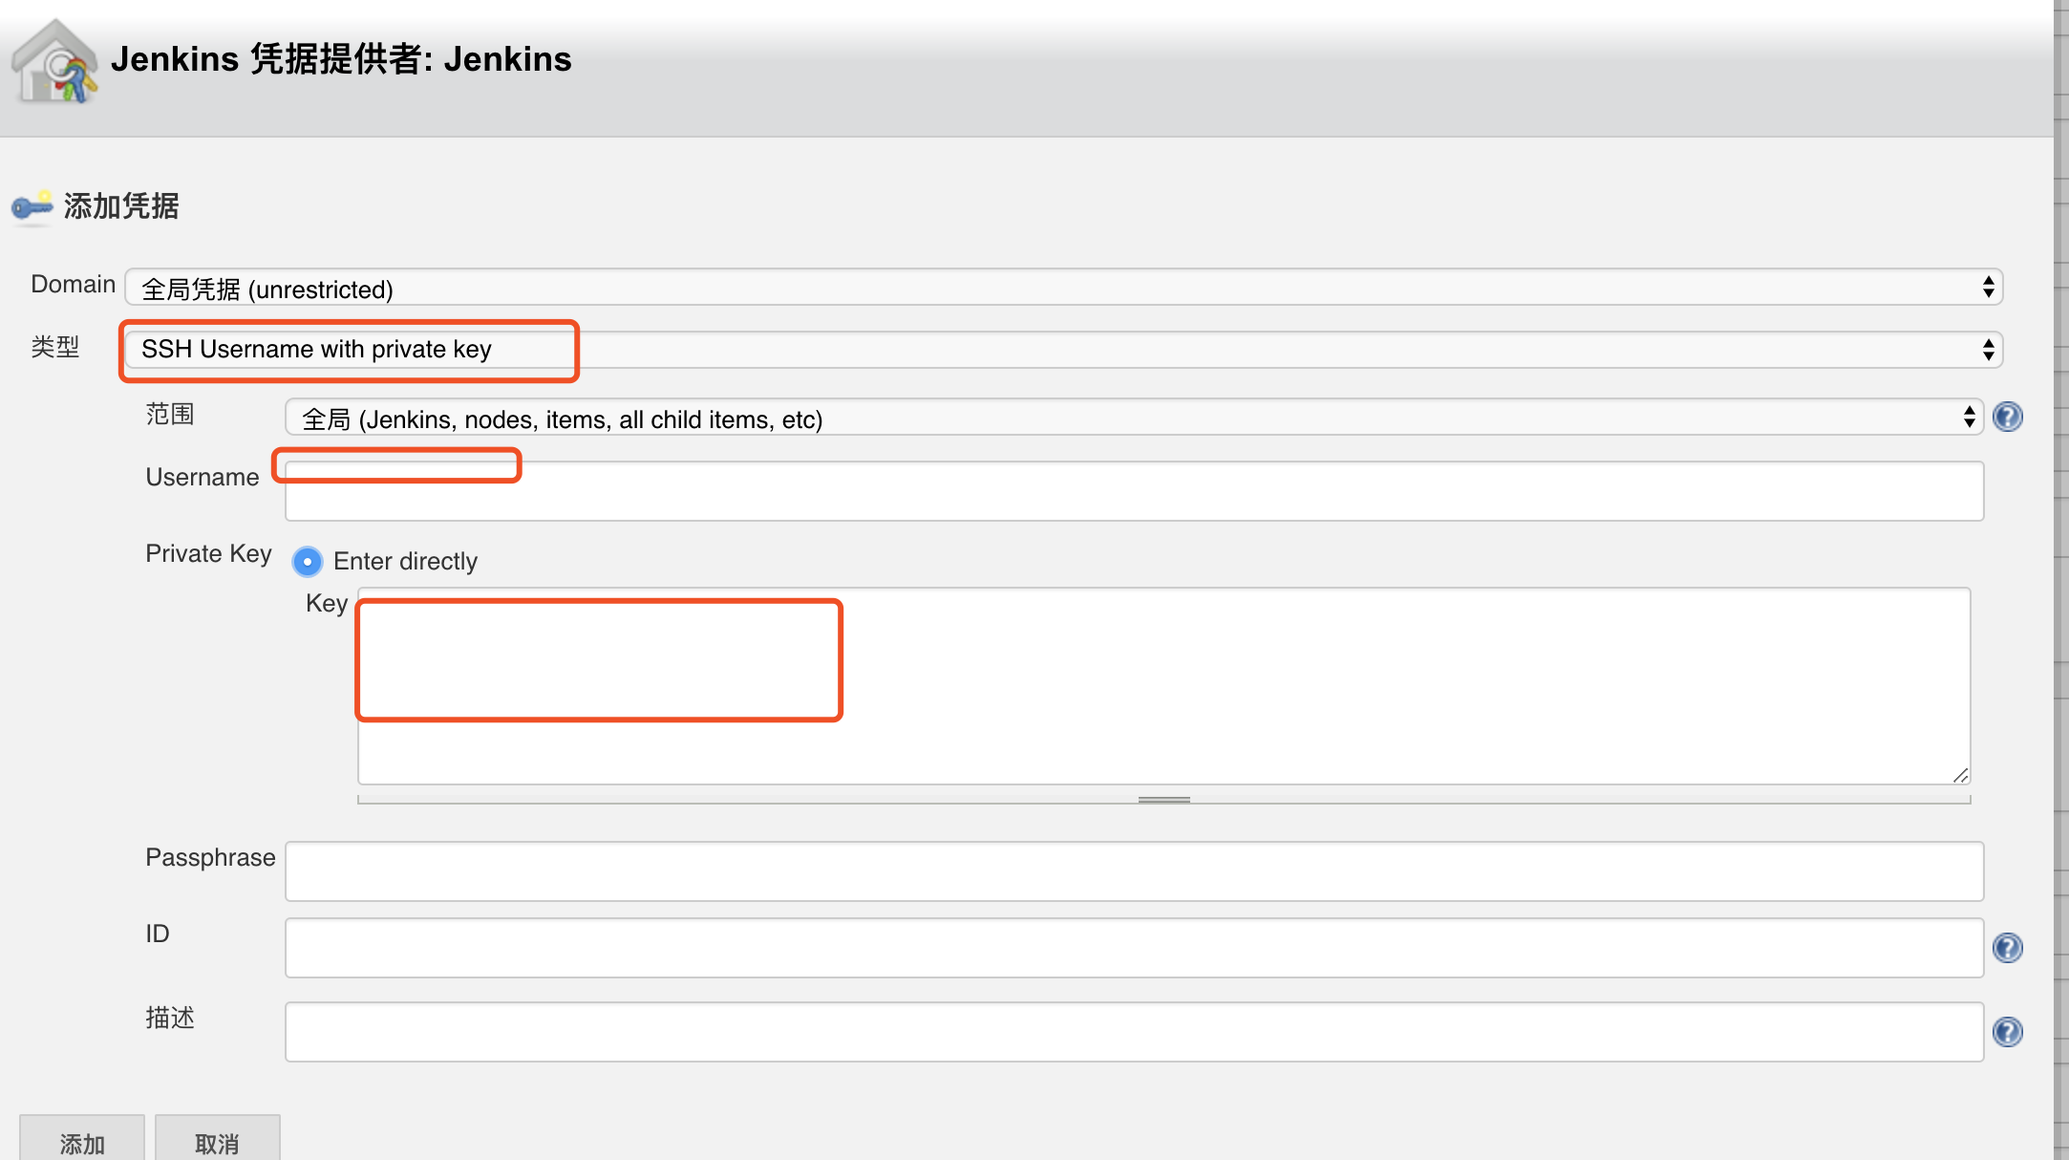Click into the Username text field

[1133, 491]
